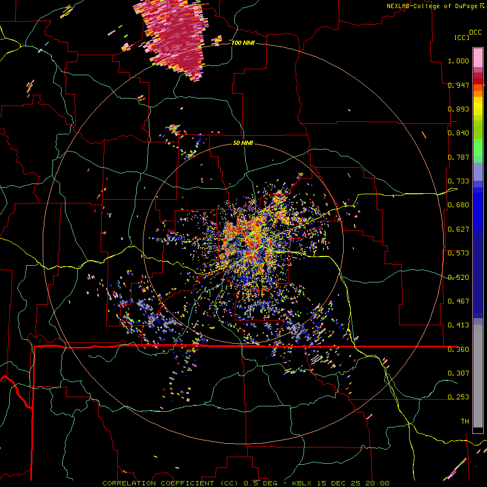The height and width of the screenshot is (487, 487).
Task: Click the 0.360 scale value
Action: 458,350
